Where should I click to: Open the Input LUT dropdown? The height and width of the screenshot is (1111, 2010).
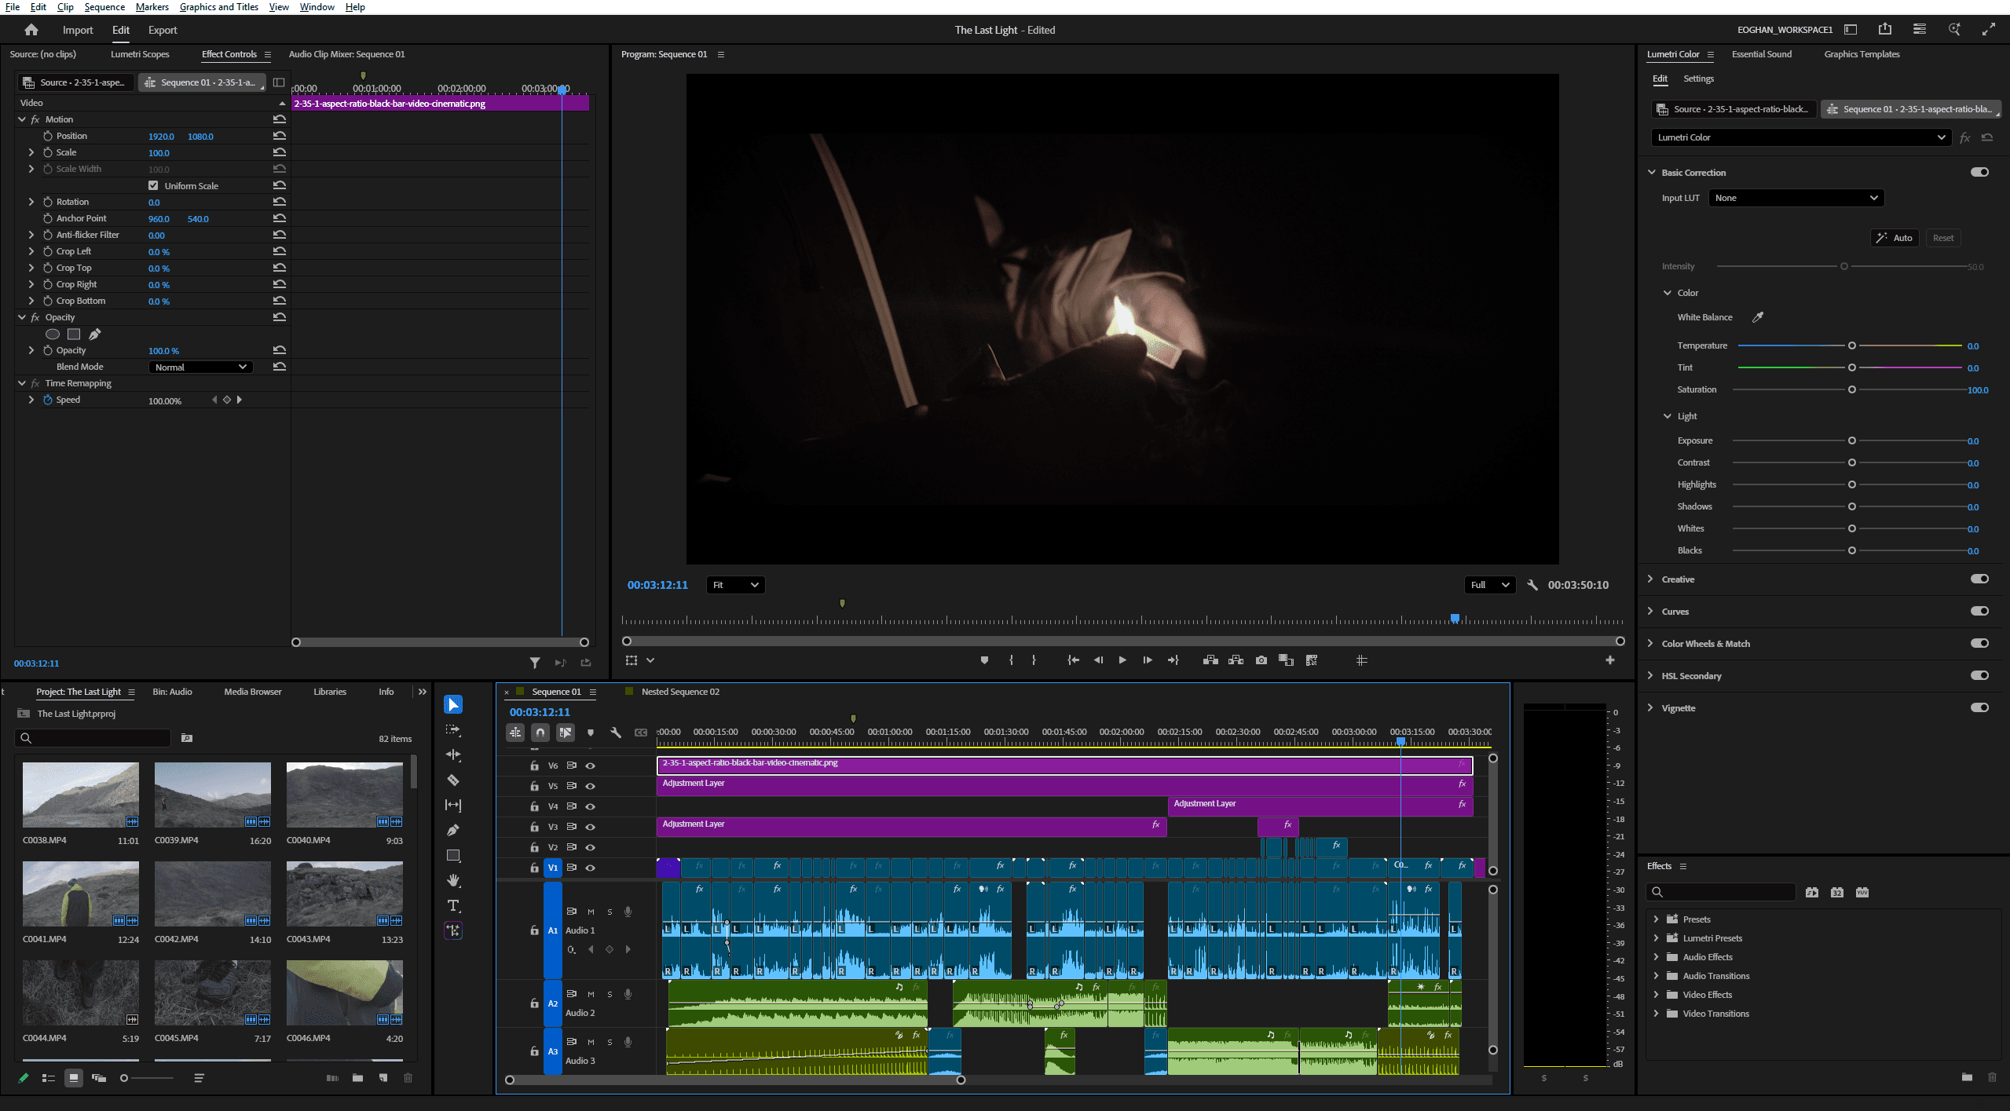(1796, 198)
